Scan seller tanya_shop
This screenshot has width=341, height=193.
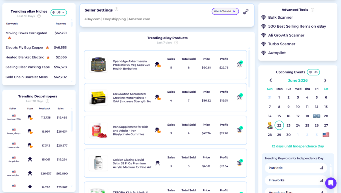coord(30,132)
